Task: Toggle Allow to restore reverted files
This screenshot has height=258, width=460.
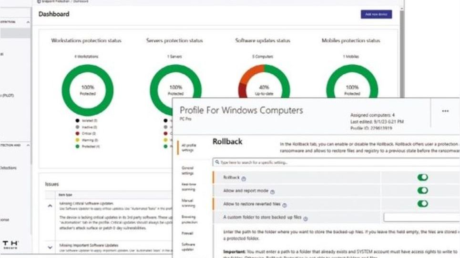Action: point(422,204)
